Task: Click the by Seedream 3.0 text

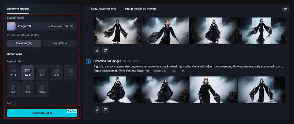Action: pos(58,26)
